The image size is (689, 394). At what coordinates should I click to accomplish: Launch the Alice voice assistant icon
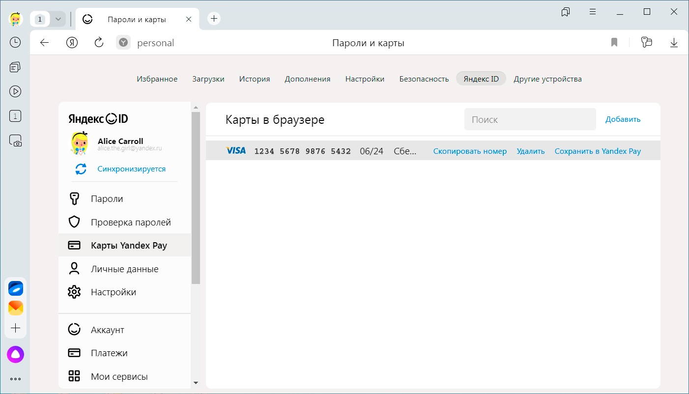pyautogui.click(x=15, y=354)
